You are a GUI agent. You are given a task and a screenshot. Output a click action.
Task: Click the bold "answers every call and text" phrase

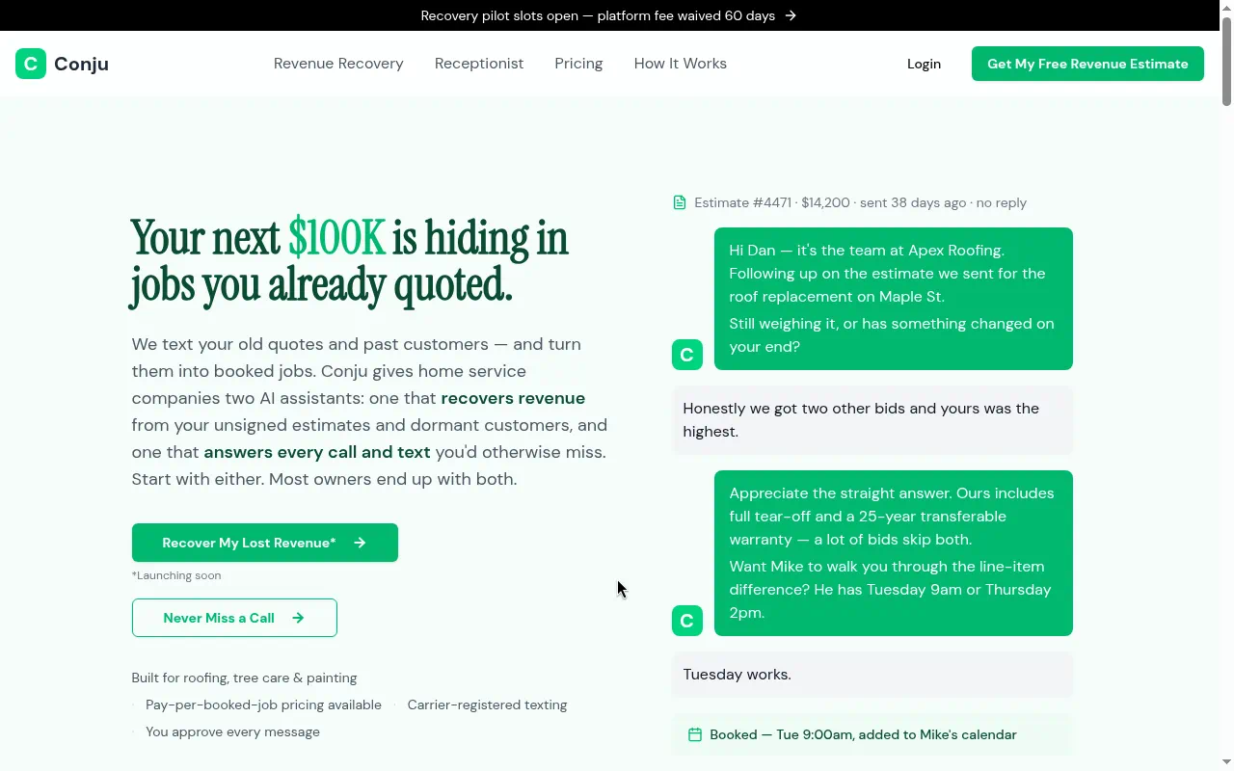pos(317,452)
